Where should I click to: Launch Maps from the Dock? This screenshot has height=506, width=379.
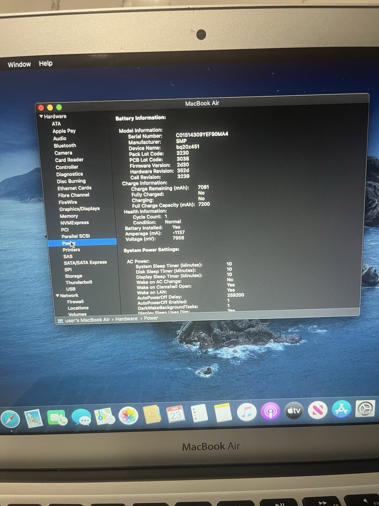coord(105,416)
